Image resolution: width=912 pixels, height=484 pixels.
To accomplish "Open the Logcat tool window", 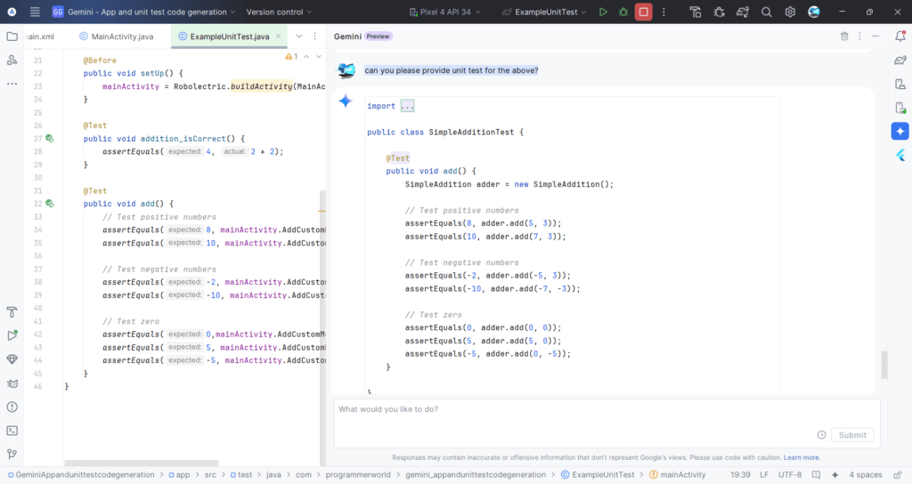I will coord(12,383).
